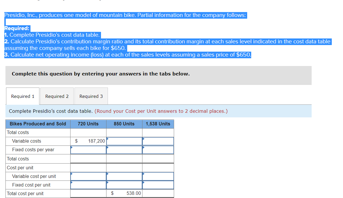Click the Cost per unit row label
343x198 pixels.
tap(20, 168)
